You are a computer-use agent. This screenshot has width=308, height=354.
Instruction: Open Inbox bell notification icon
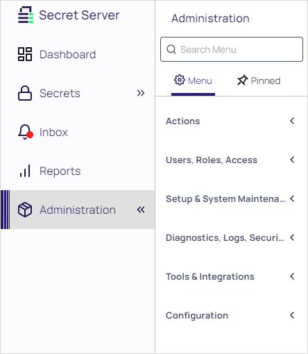[25, 132]
